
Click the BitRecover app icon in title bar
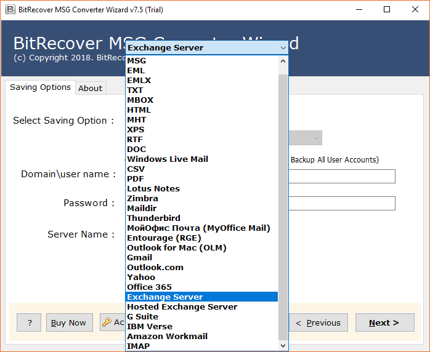pyautogui.click(x=10, y=9)
